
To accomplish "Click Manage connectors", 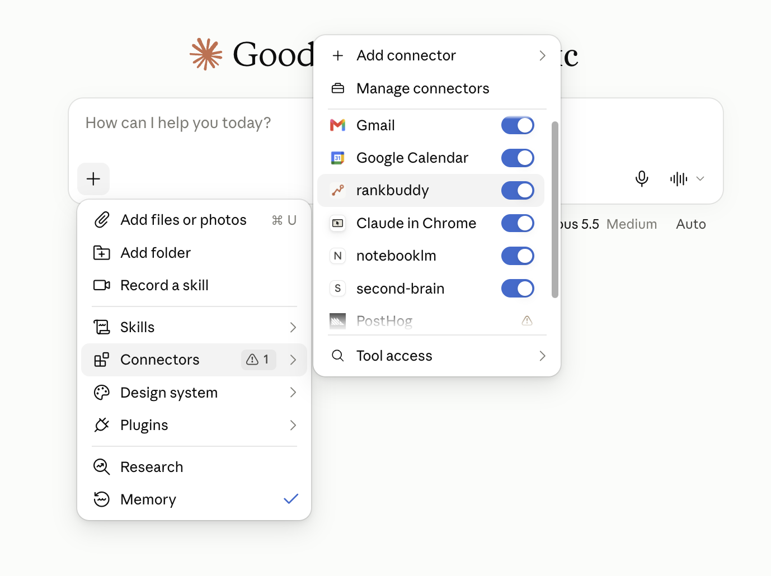I will (x=431, y=88).
